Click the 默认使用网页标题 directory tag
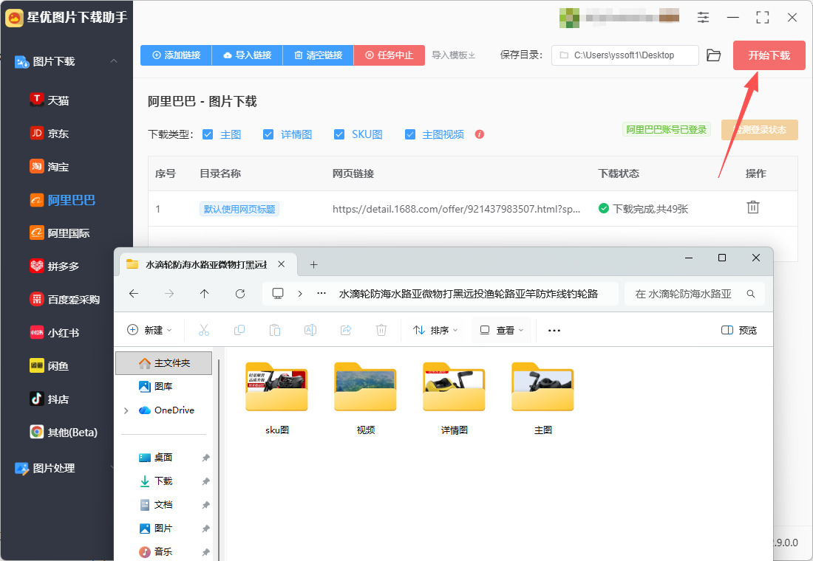813x561 pixels. 239,209
